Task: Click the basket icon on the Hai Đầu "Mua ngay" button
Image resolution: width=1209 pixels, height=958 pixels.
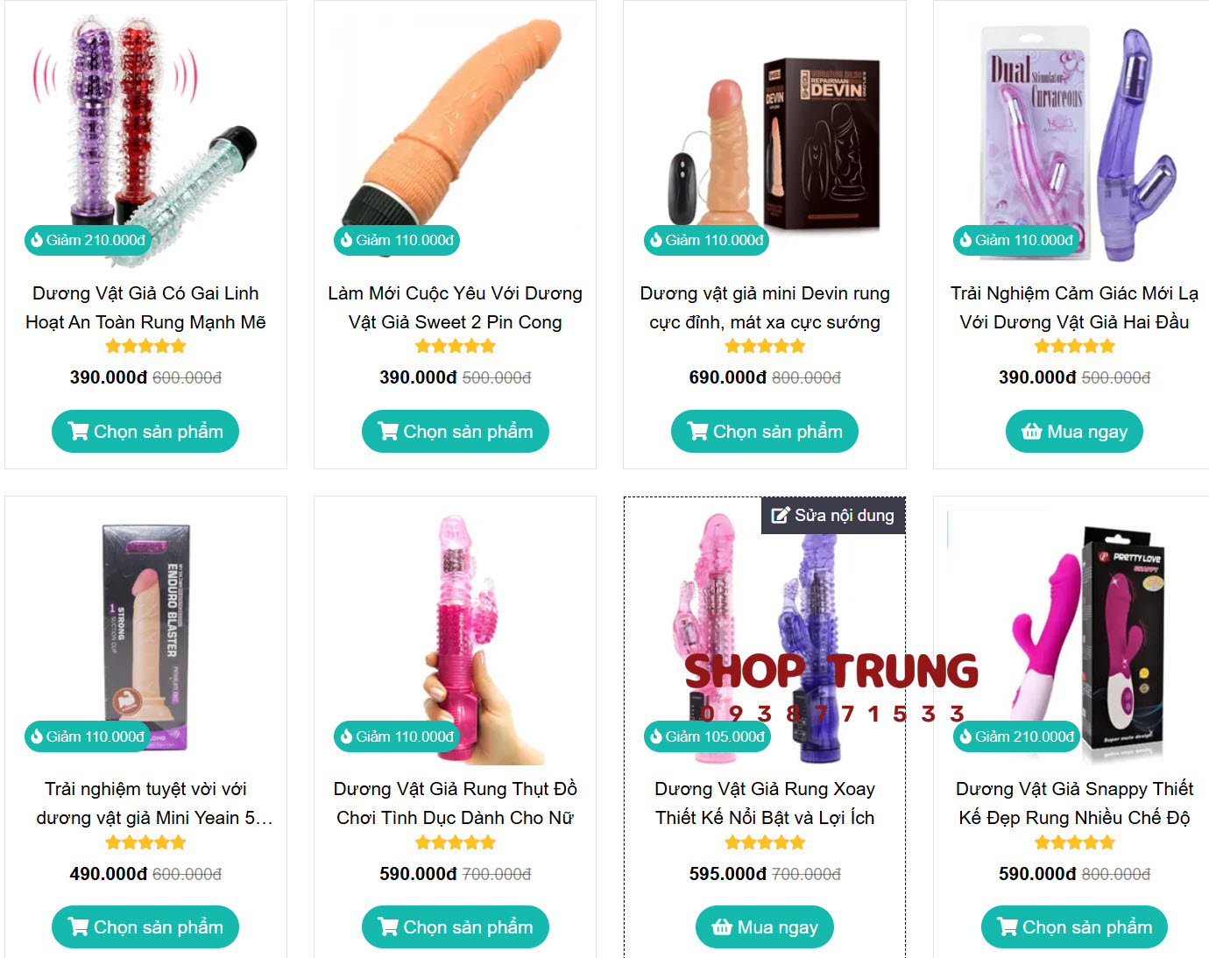Action: 1032,431
